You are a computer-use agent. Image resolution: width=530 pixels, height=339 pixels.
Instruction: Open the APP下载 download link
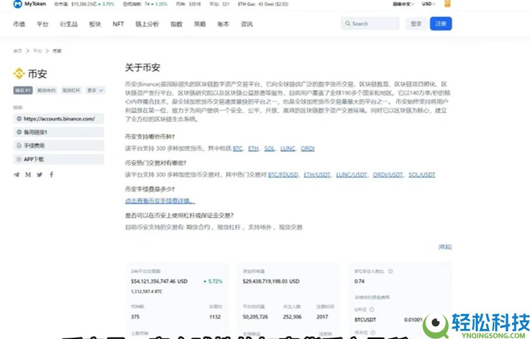click(59, 159)
